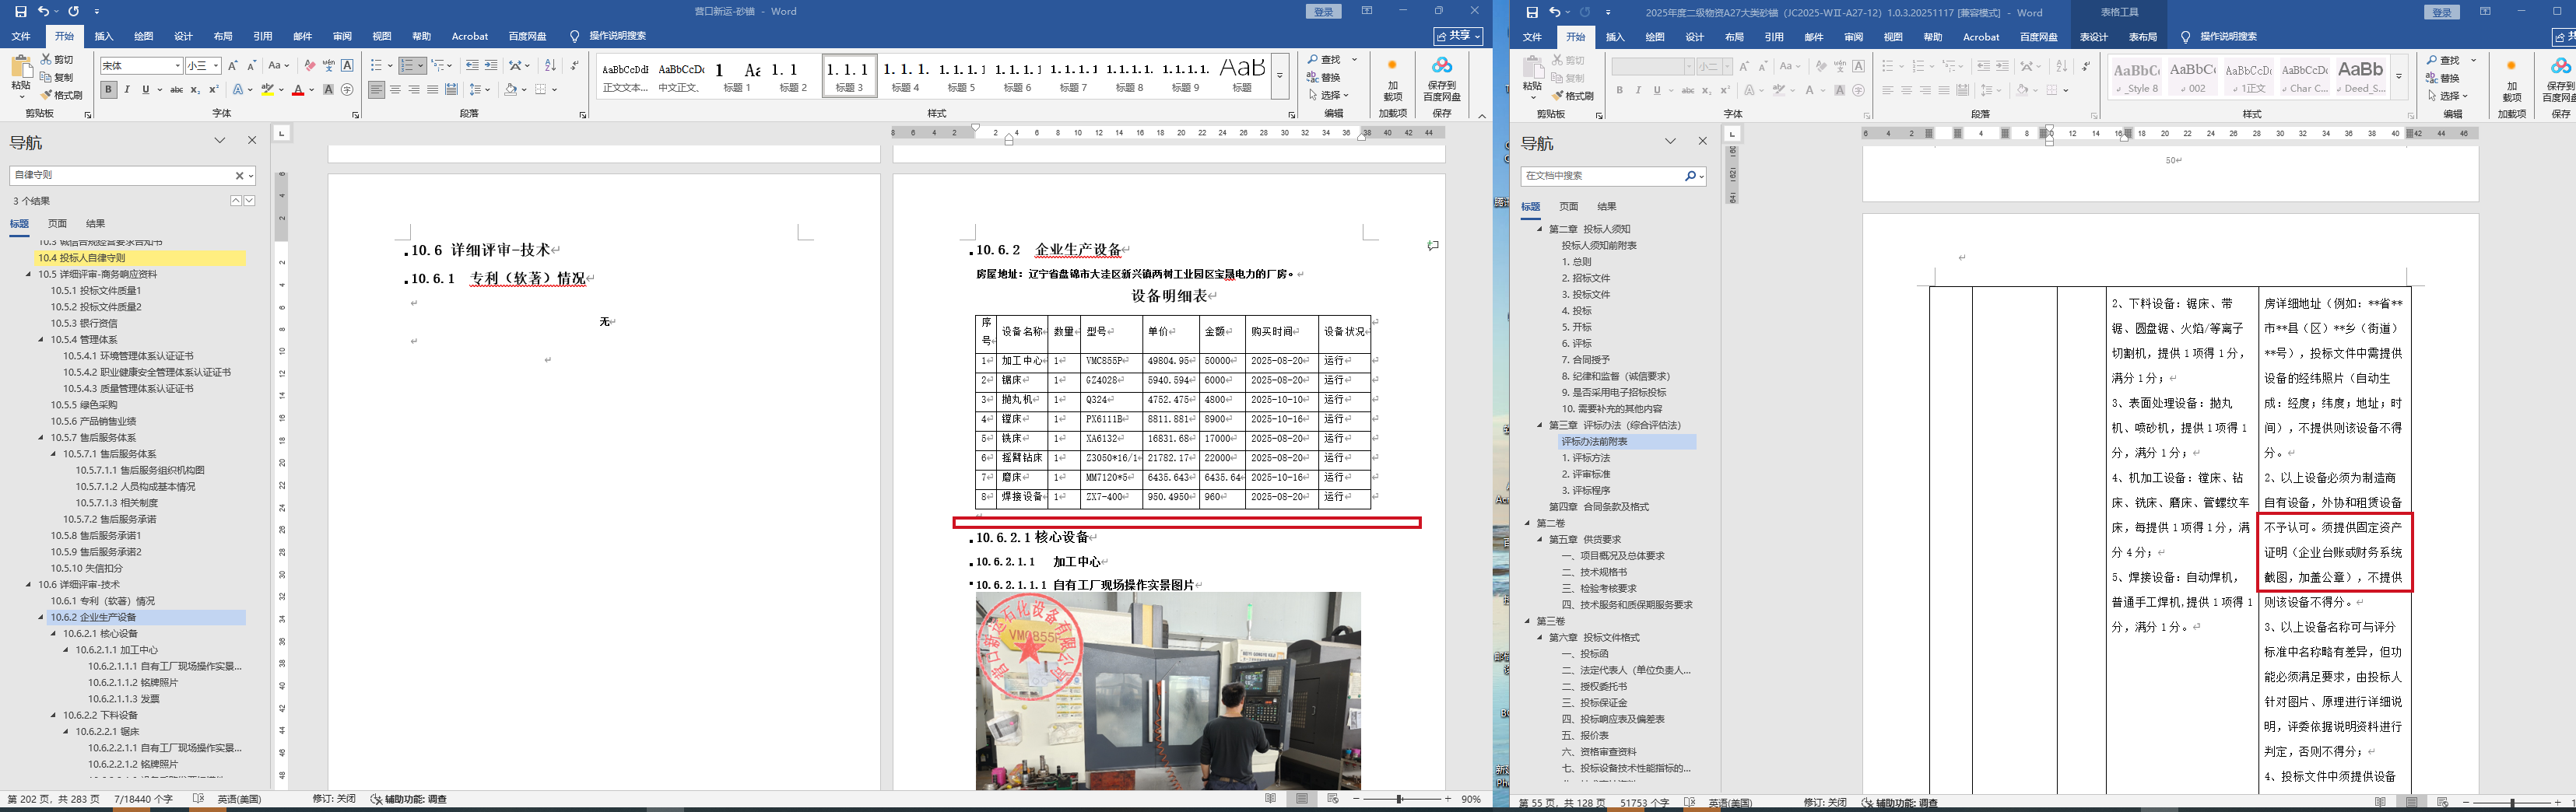Go to next search result in left navigation
Screen dimensions: 2576x812
click(250, 201)
